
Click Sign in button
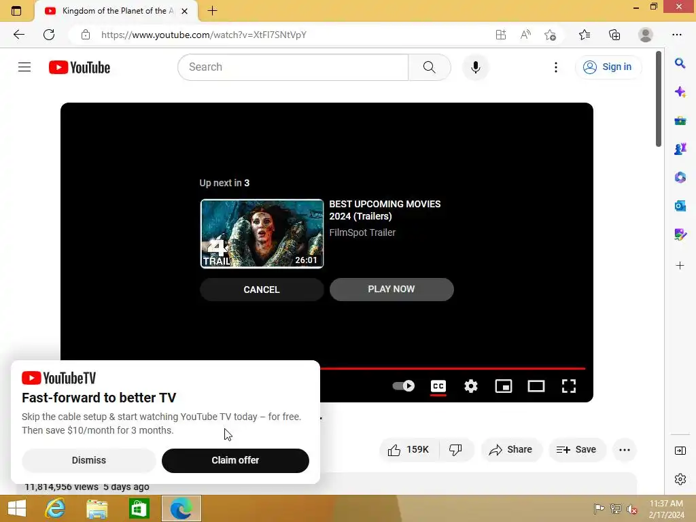608,67
